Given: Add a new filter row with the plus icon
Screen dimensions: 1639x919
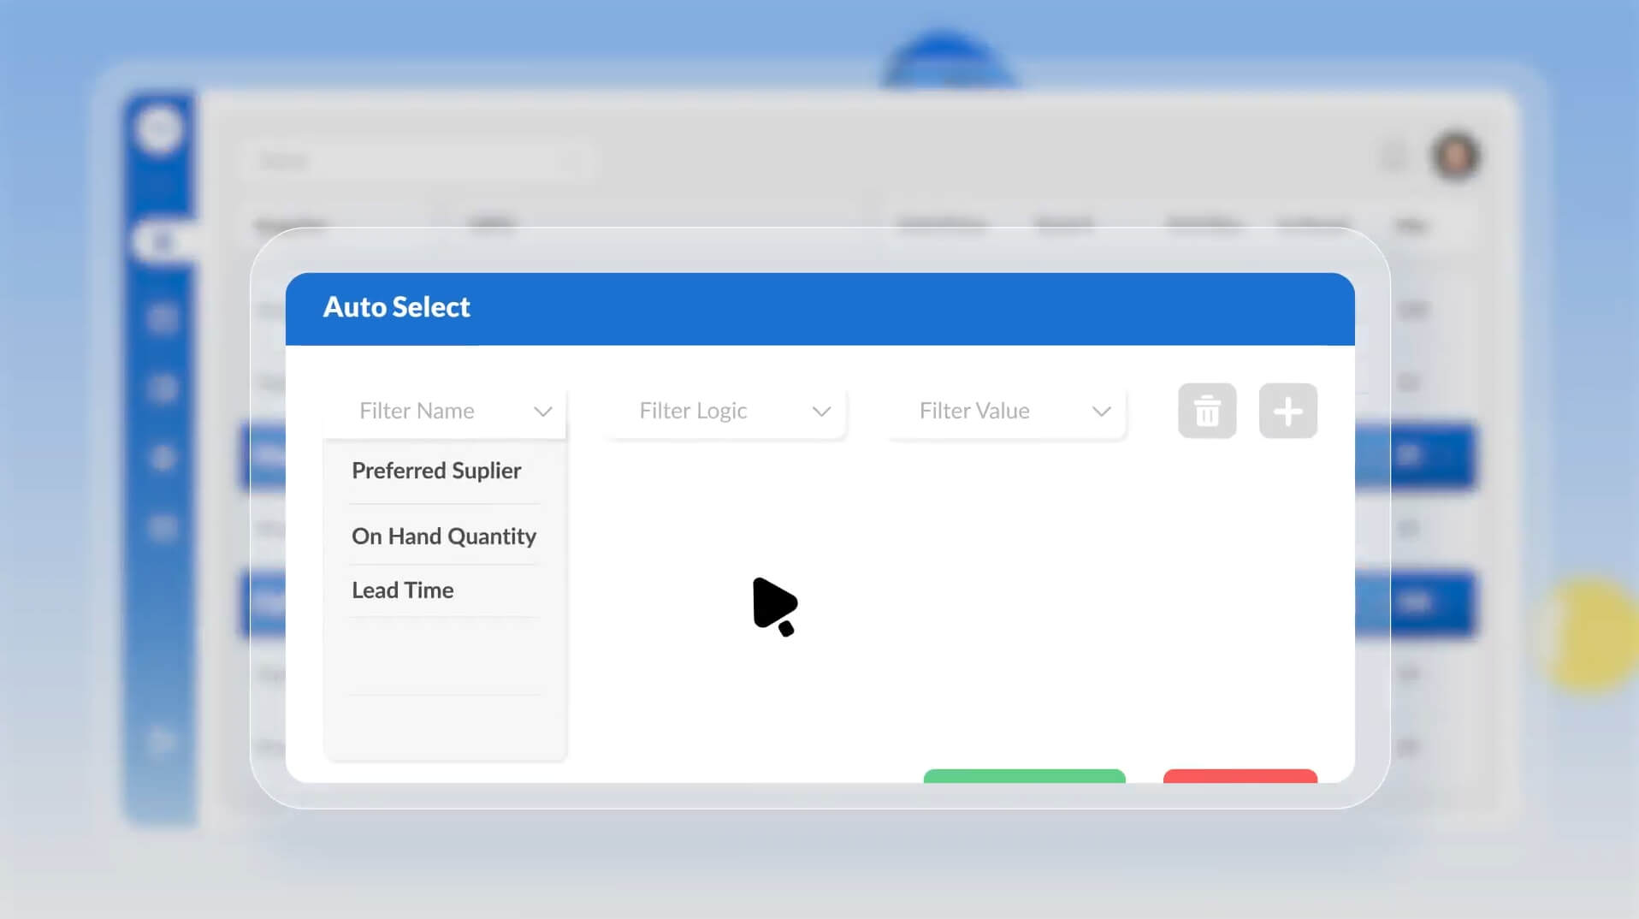Looking at the screenshot, I should pos(1288,411).
